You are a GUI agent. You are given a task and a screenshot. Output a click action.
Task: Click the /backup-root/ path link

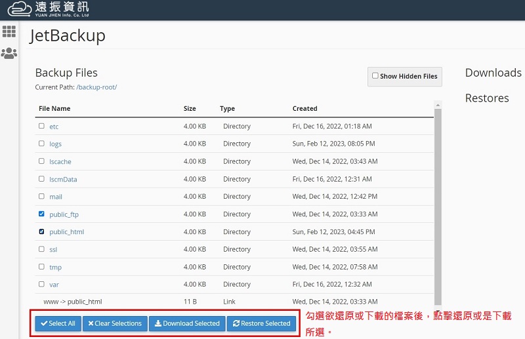(x=96, y=87)
